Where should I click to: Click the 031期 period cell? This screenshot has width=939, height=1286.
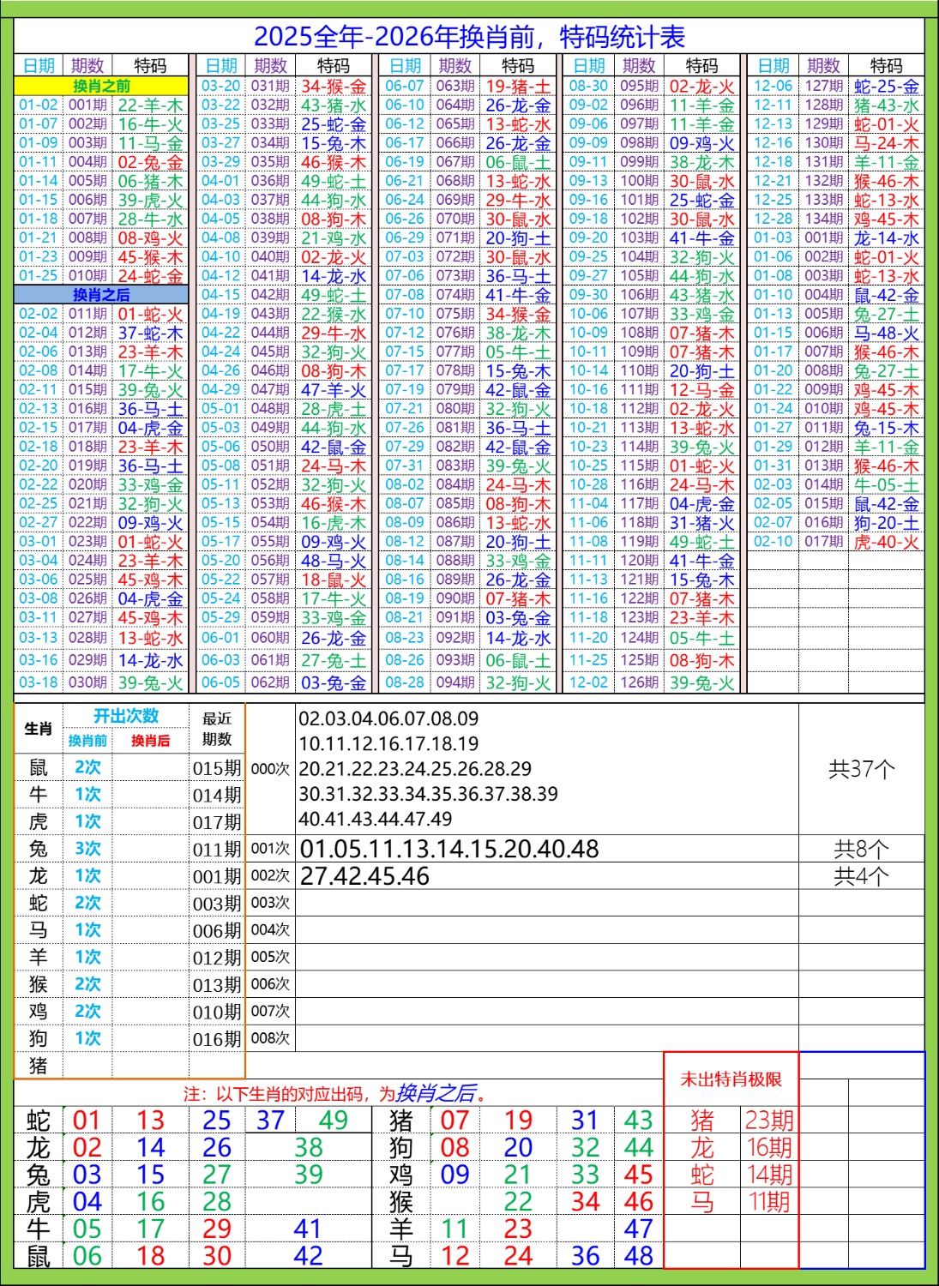pos(270,86)
